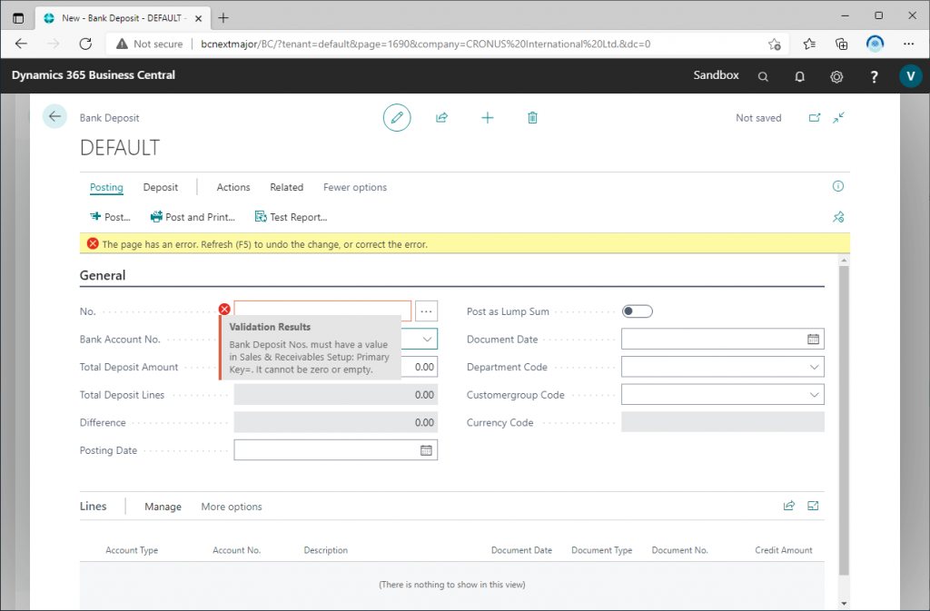Image resolution: width=930 pixels, height=611 pixels.
Task: Toggle Post as Lump Sum switch
Action: pos(637,311)
